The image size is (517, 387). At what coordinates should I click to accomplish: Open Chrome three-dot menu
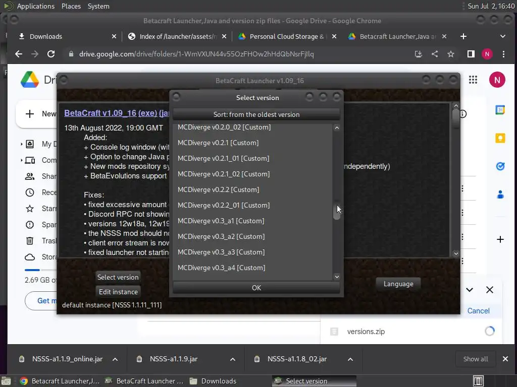pos(503,54)
